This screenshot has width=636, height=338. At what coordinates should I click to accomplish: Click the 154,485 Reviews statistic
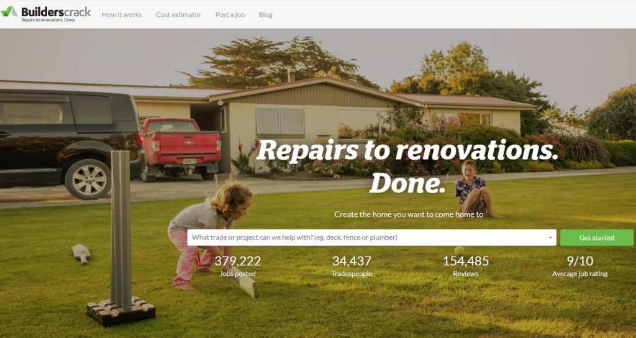click(466, 266)
